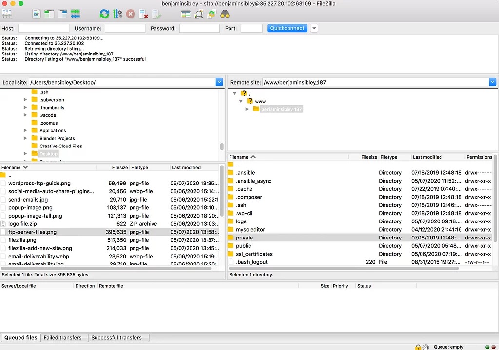Select the .ssh folder in local tree
The width and height of the screenshot is (499, 350).
coord(44,92)
